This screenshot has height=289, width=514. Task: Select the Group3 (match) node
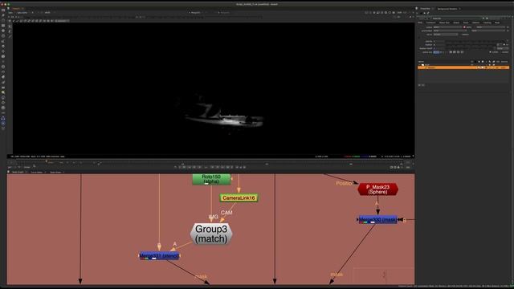[x=211, y=234]
